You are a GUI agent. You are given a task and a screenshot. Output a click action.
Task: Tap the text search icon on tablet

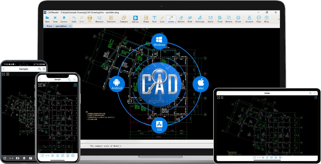(310, 93)
